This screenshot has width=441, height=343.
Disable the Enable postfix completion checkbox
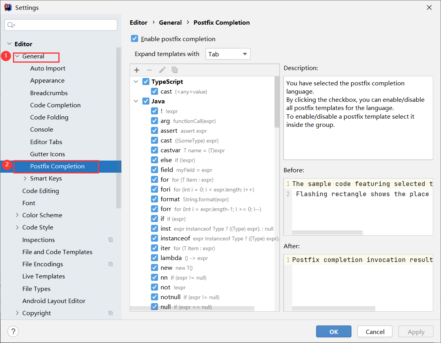(x=135, y=39)
